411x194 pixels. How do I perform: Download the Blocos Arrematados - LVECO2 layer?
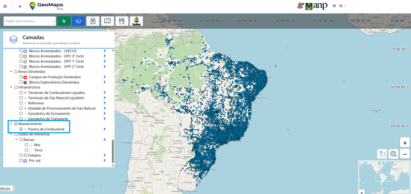click(104, 51)
